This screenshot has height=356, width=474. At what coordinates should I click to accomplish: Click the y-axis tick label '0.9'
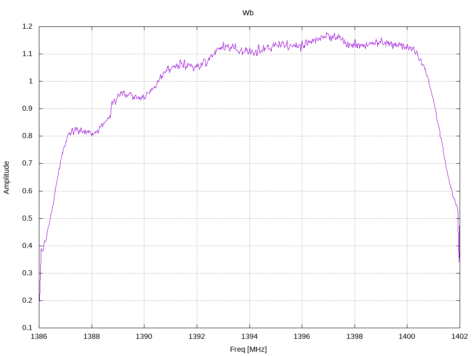coord(27,108)
